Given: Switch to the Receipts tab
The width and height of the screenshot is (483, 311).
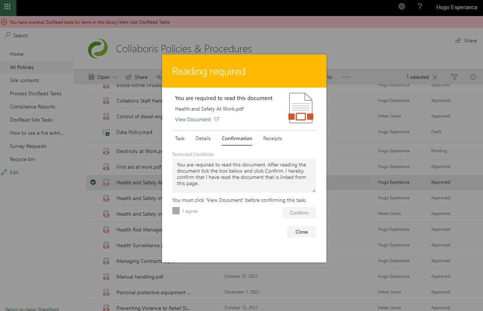Looking at the screenshot, I should coord(272,138).
